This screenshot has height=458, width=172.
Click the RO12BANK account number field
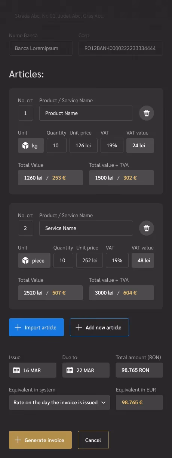(x=121, y=48)
